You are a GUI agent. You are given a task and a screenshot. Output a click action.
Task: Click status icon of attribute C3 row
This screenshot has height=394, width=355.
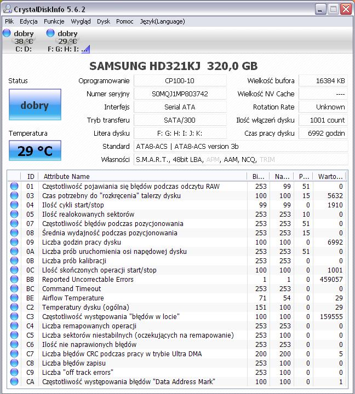pyautogui.click(x=14, y=316)
